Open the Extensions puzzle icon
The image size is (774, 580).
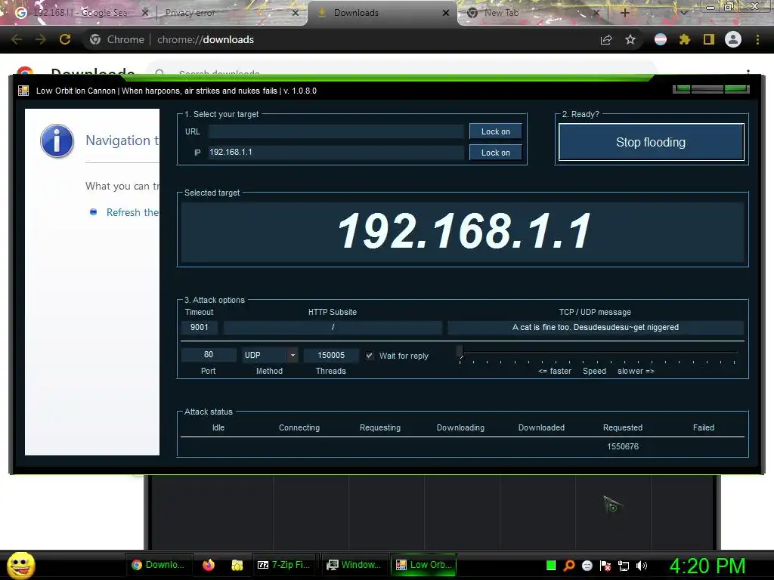685,39
